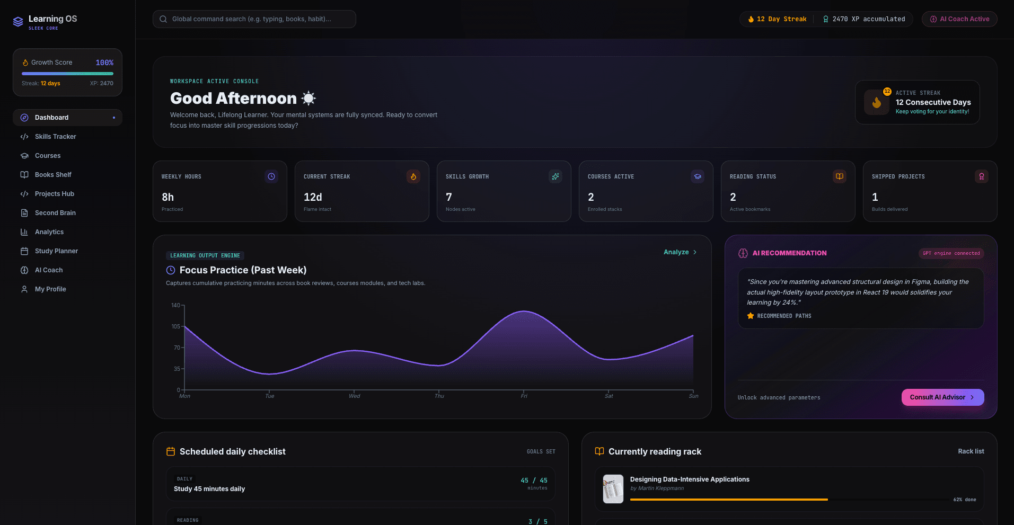The width and height of the screenshot is (1014, 525).
Task: Go to Study Planner
Action: (x=67, y=251)
